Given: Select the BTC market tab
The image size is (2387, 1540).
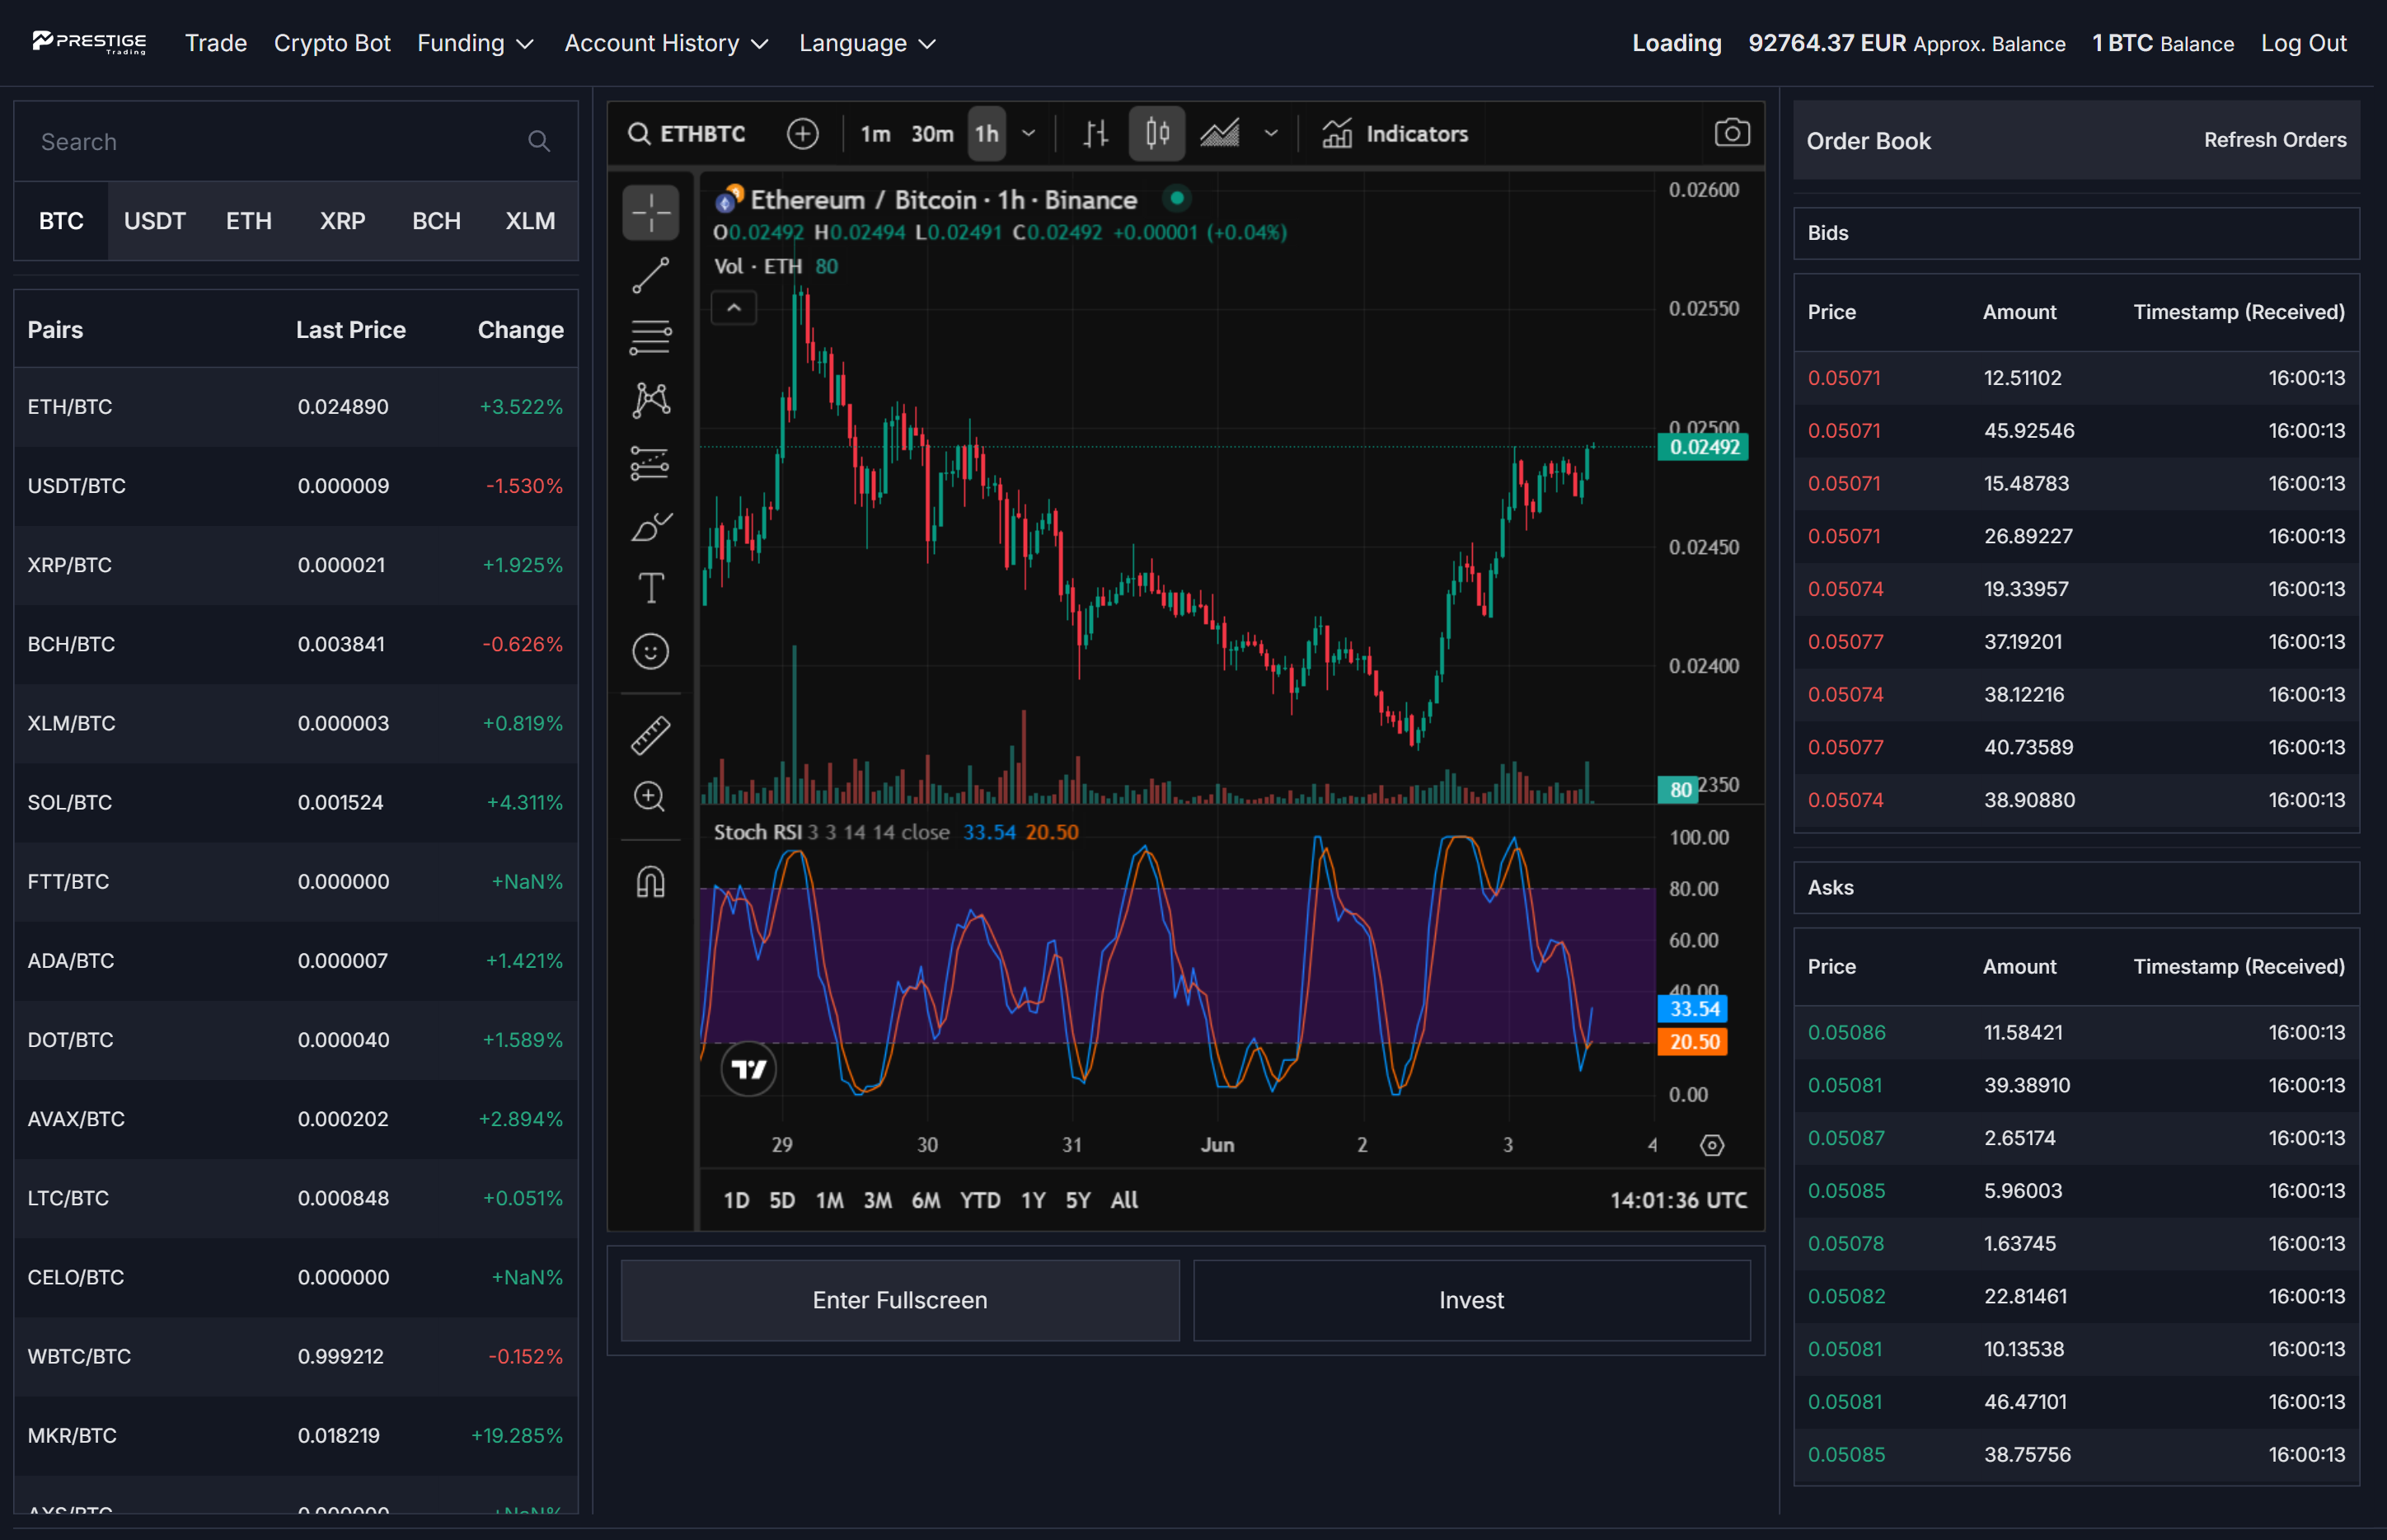Looking at the screenshot, I should [x=61, y=221].
